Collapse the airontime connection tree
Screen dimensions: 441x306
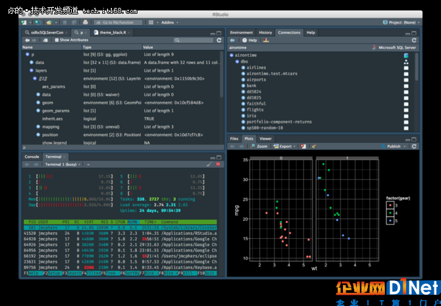coord(232,55)
